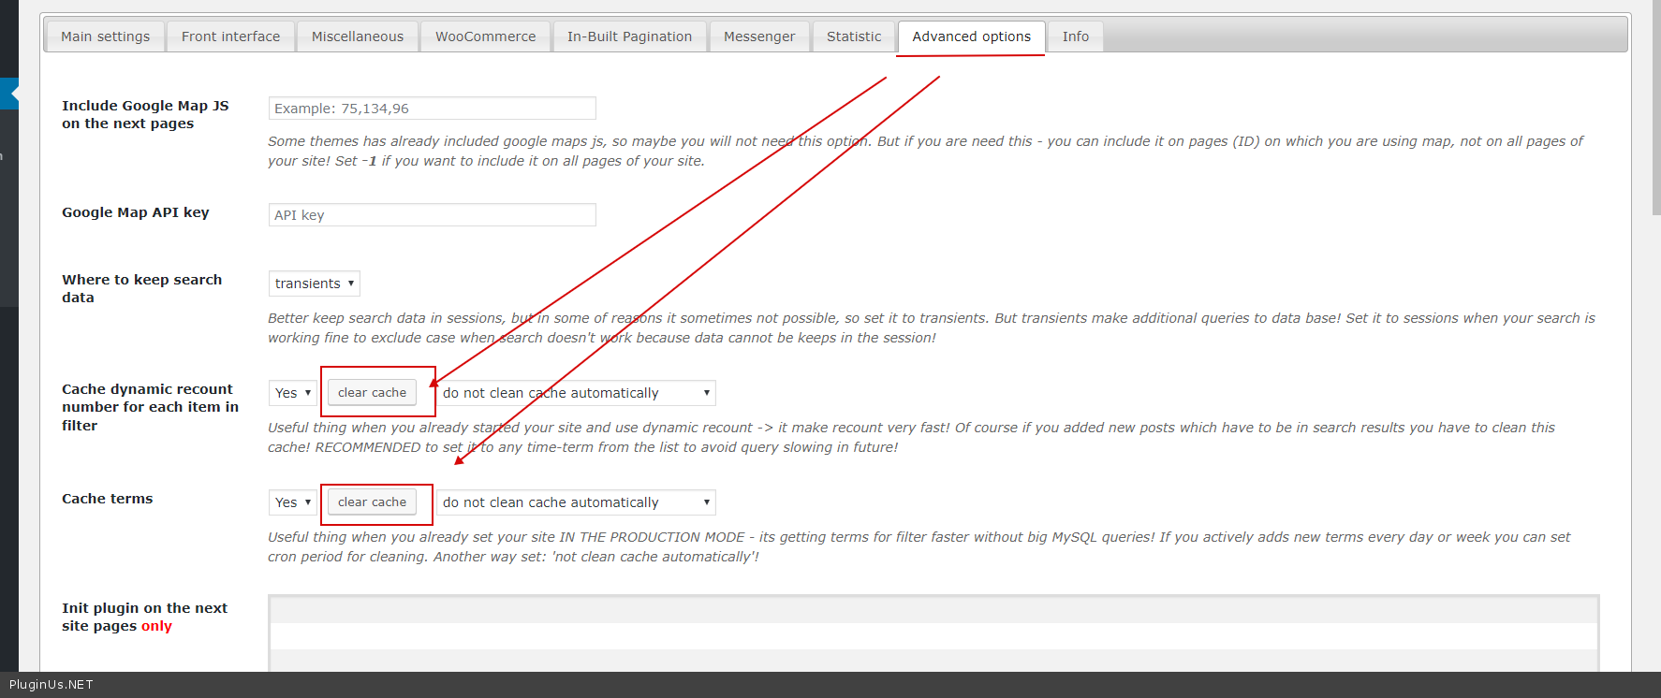Click the page vertical scrollbar

pos(1655,108)
